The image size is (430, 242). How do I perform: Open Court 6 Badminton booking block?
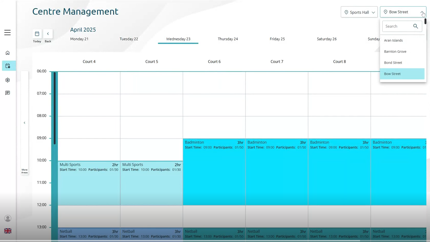[x=214, y=172]
